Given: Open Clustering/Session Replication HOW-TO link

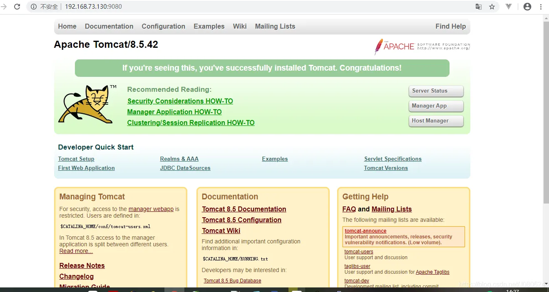Looking at the screenshot, I should [x=191, y=123].
